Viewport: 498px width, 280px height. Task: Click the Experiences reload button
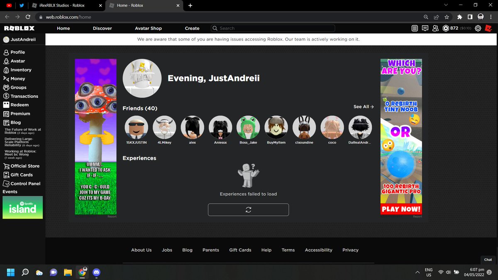pos(248,210)
